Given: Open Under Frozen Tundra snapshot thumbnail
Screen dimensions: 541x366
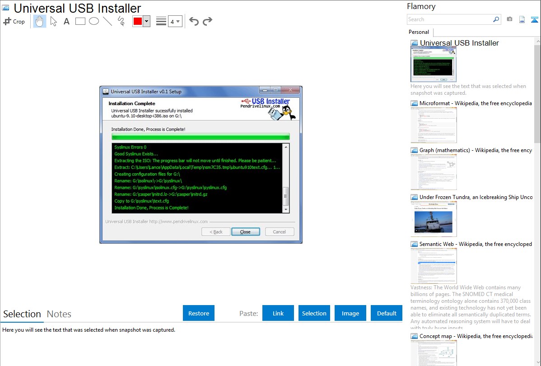Looking at the screenshot, I should coord(434,219).
